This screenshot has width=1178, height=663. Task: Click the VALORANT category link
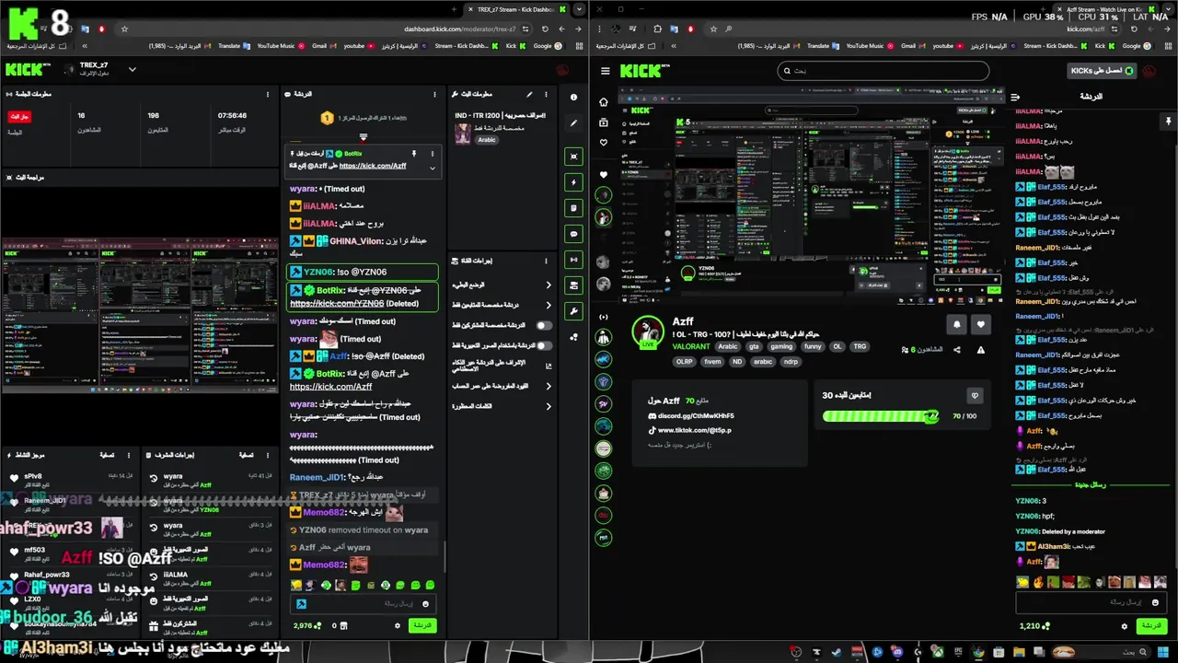point(691,347)
